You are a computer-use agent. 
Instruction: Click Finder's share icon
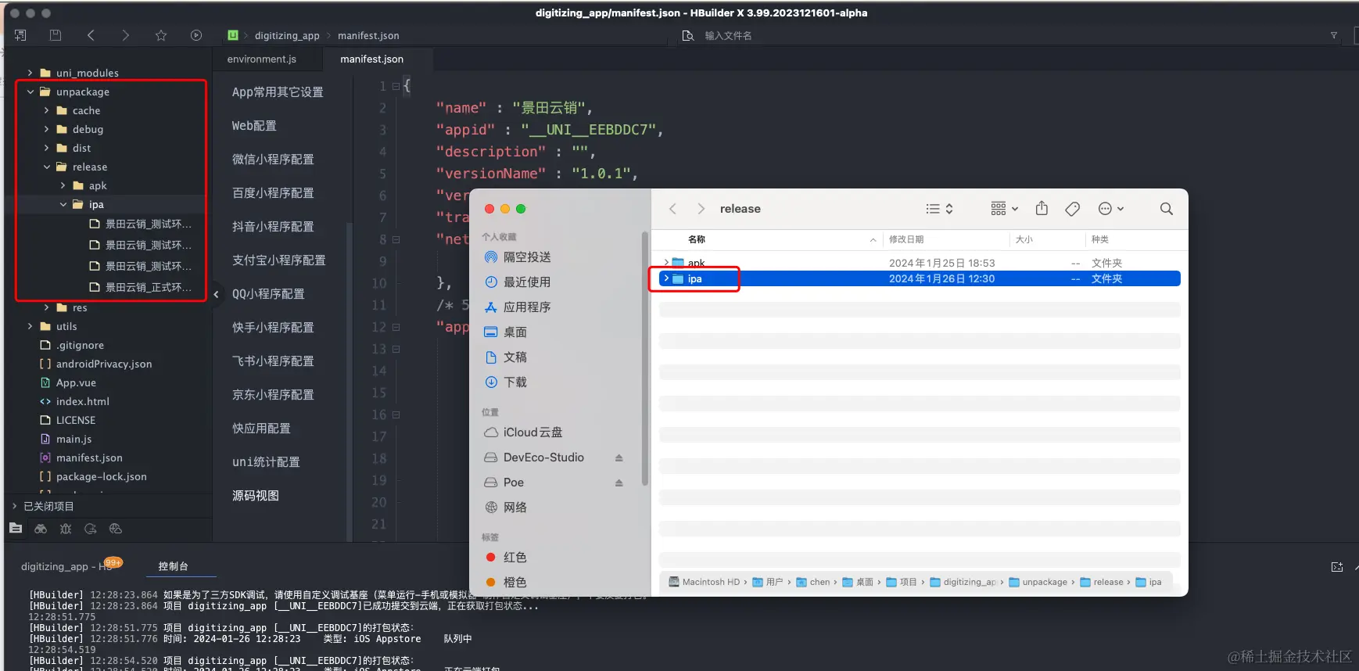[1042, 208]
